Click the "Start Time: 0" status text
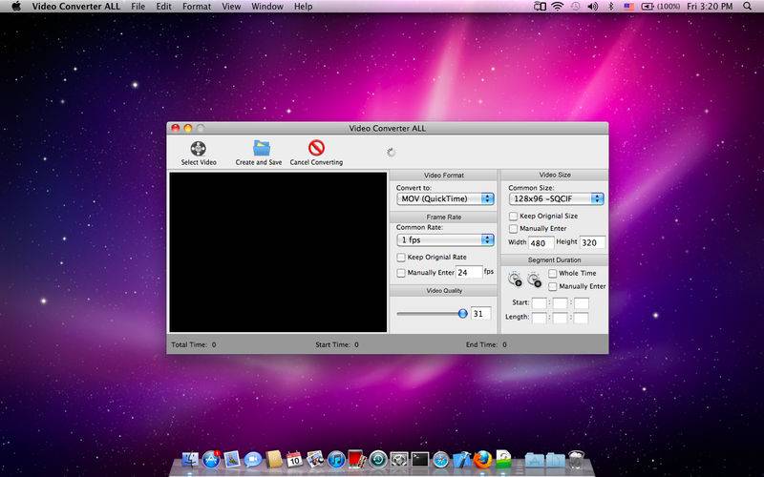The width and height of the screenshot is (764, 477). tap(337, 344)
